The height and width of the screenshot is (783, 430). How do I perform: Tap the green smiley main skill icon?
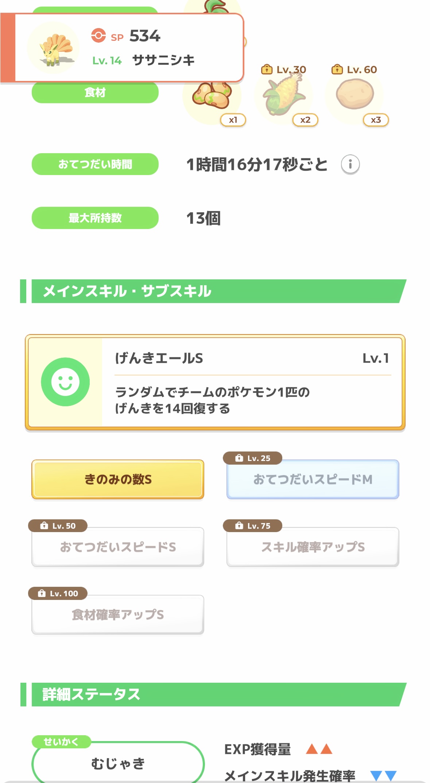[x=65, y=381]
